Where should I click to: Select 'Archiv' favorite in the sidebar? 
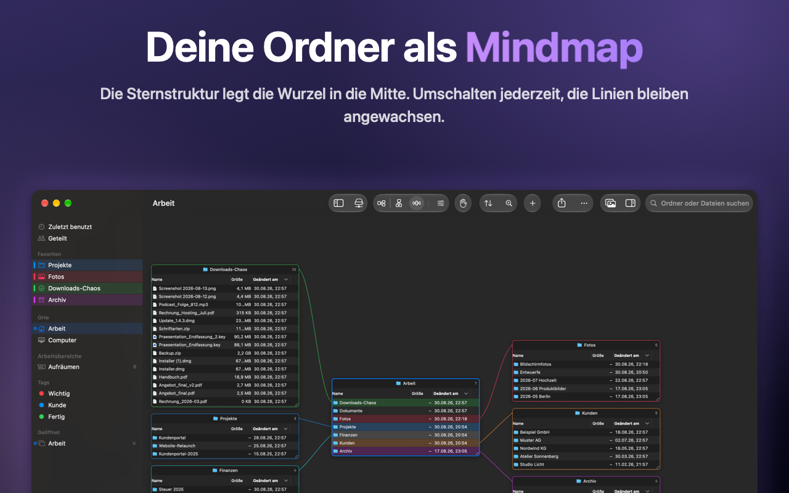coord(87,300)
